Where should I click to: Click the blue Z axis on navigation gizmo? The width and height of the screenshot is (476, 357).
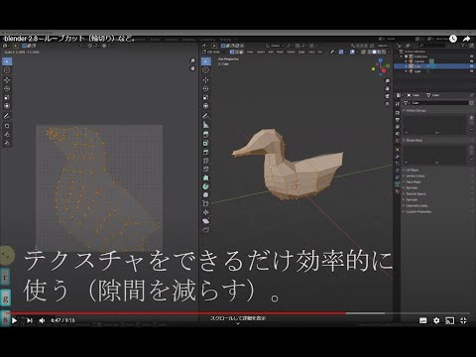pyautogui.click(x=381, y=60)
